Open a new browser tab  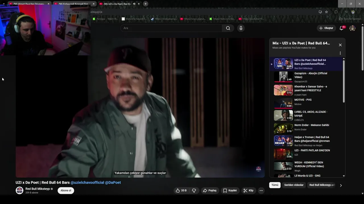click(146, 4)
